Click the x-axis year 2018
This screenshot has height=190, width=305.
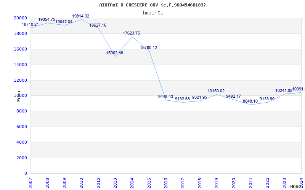pos(200,183)
